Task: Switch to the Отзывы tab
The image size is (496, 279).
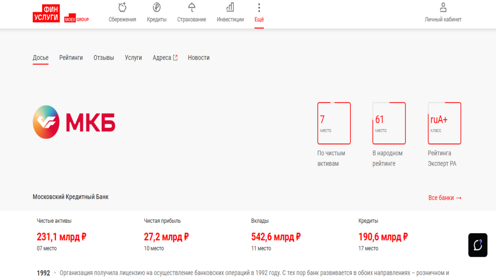Action: point(104,58)
